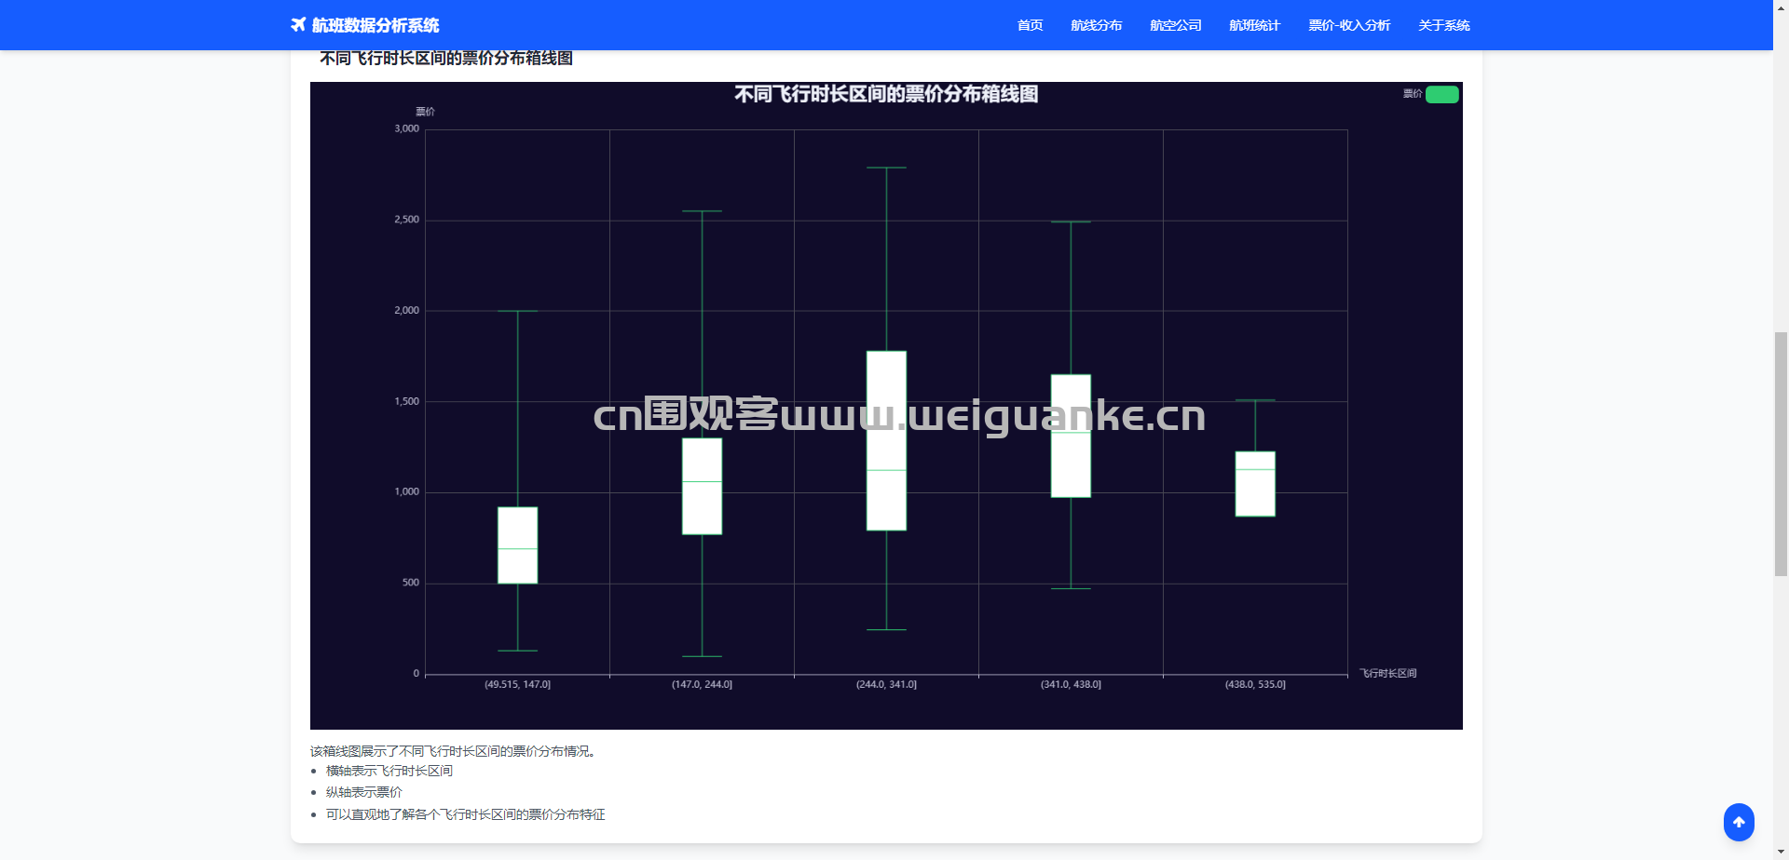
Task: Click the airplane logo icon in navbar
Action: (298, 25)
